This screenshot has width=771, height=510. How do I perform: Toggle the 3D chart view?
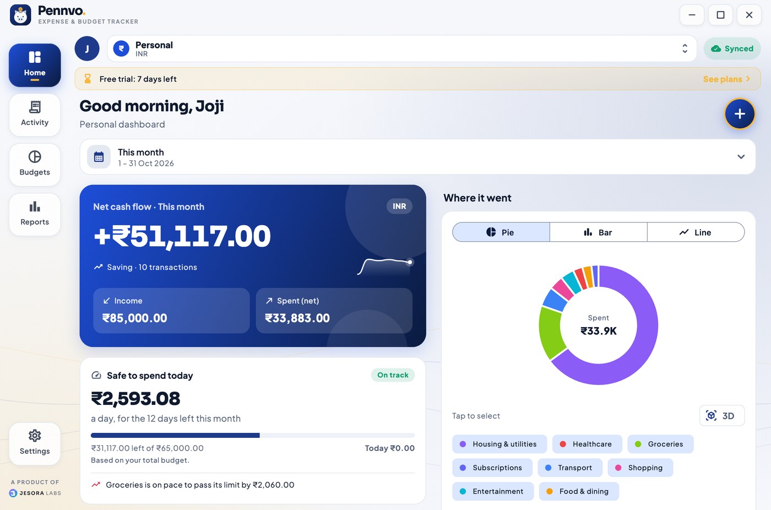point(721,416)
